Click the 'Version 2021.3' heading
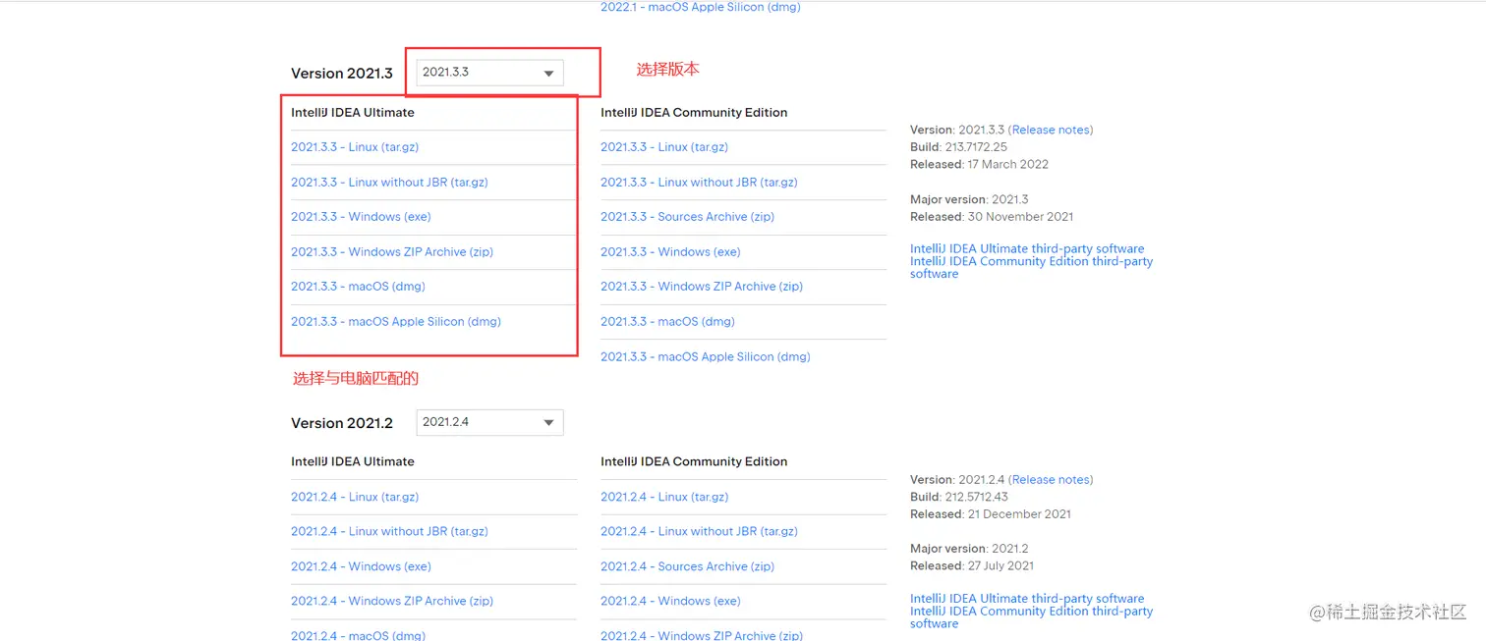Image resolution: width=1486 pixels, height=641 pixels. pos(342,74)
